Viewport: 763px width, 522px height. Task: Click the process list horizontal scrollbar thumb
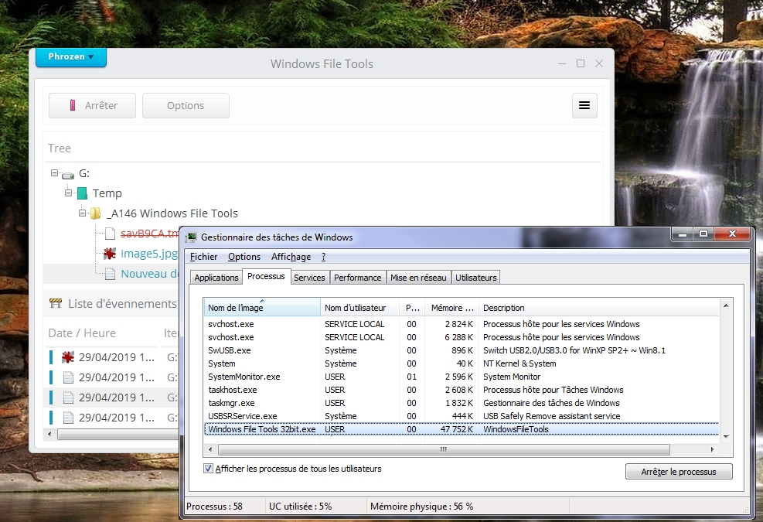click(x=444, y=449)
